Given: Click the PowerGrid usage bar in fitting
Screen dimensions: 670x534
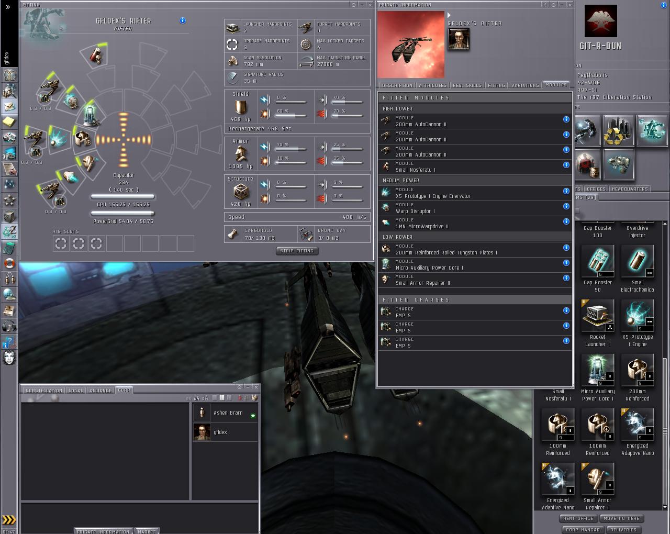Looking at the screenshot, I should [123, 214].
